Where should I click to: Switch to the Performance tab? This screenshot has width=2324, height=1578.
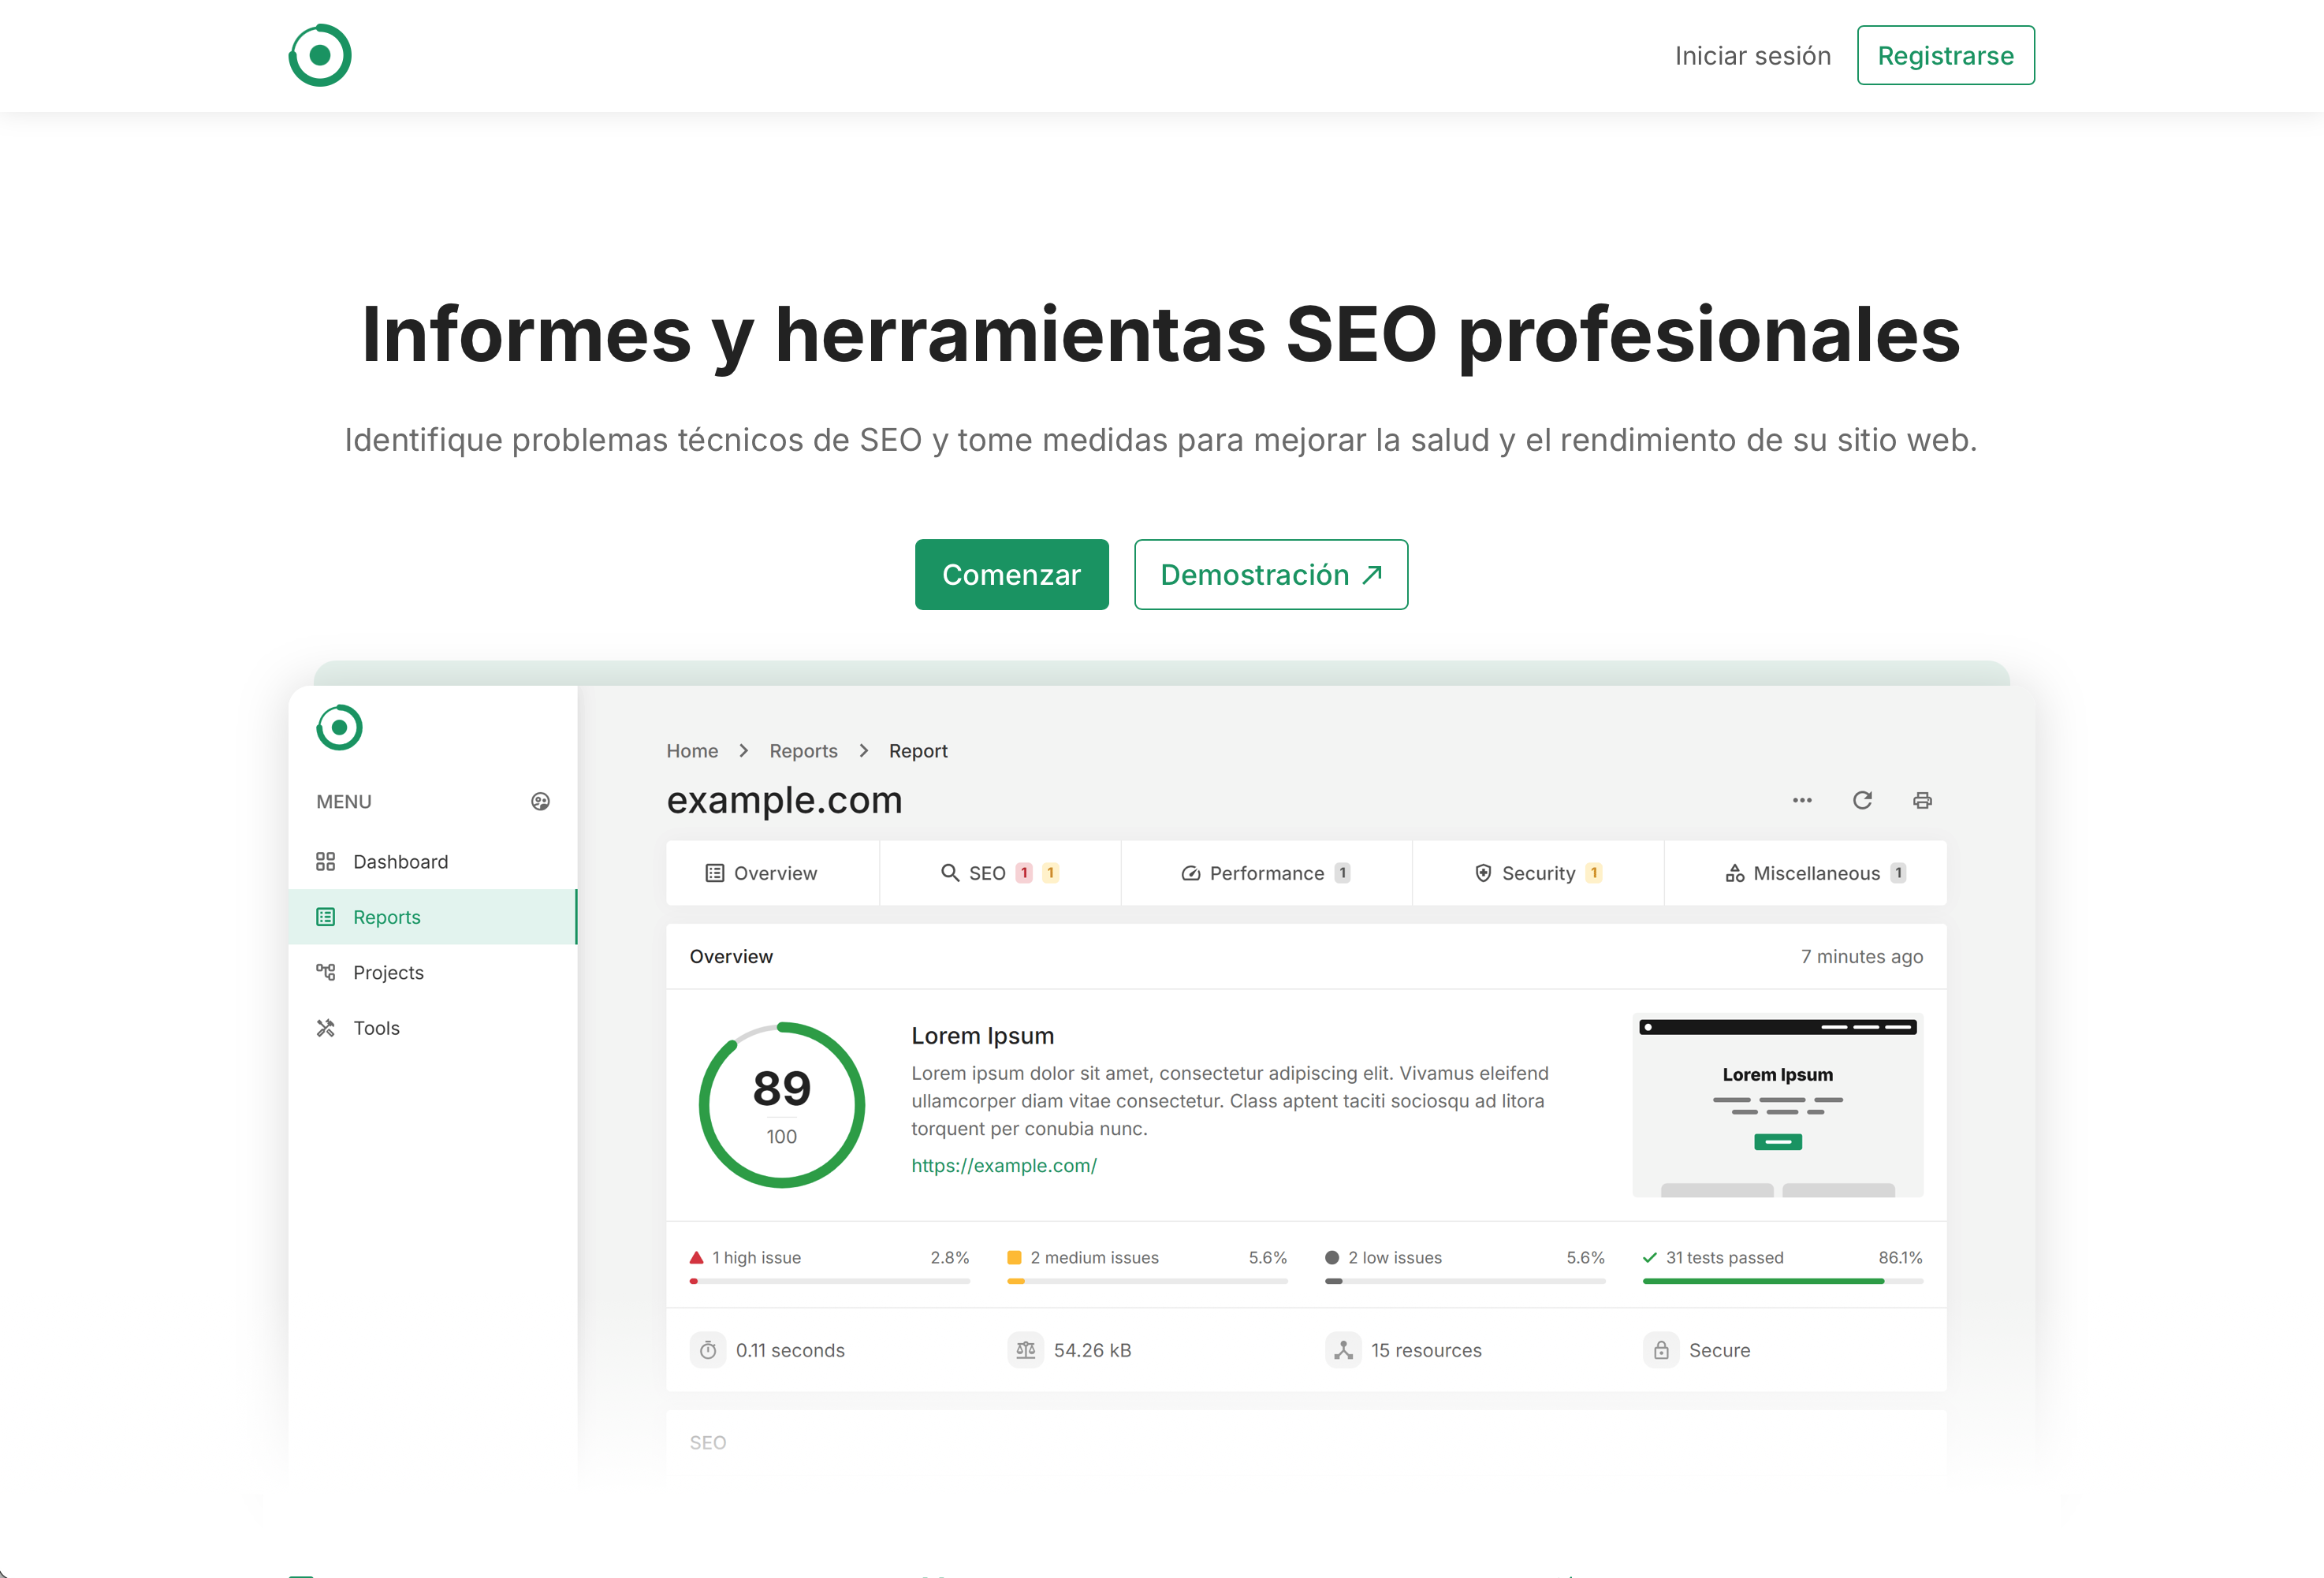[x=1265, y=873]
